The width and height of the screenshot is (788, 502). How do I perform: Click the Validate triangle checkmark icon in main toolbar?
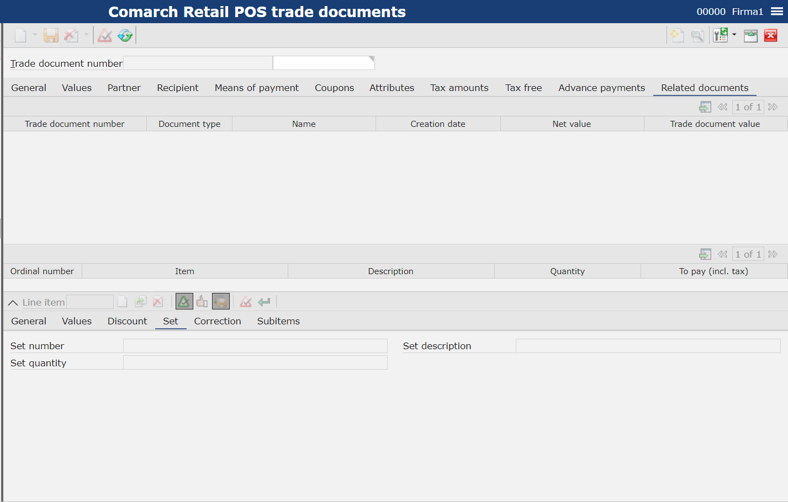pyautogui.click(x=105, y=36)
